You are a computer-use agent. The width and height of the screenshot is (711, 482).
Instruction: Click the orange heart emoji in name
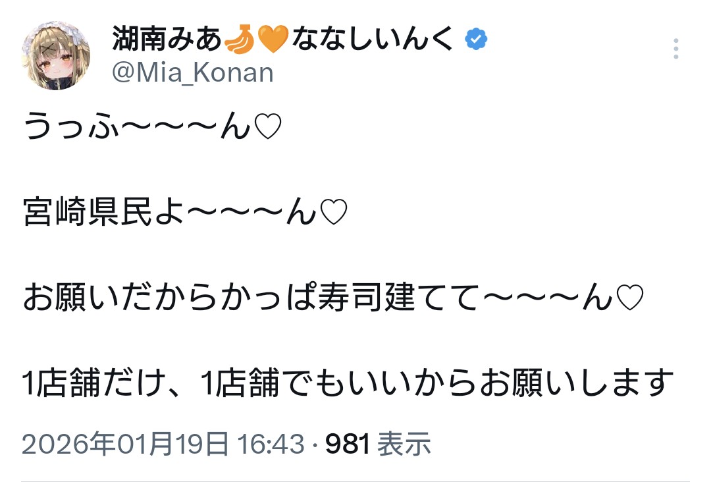(273, 41)
